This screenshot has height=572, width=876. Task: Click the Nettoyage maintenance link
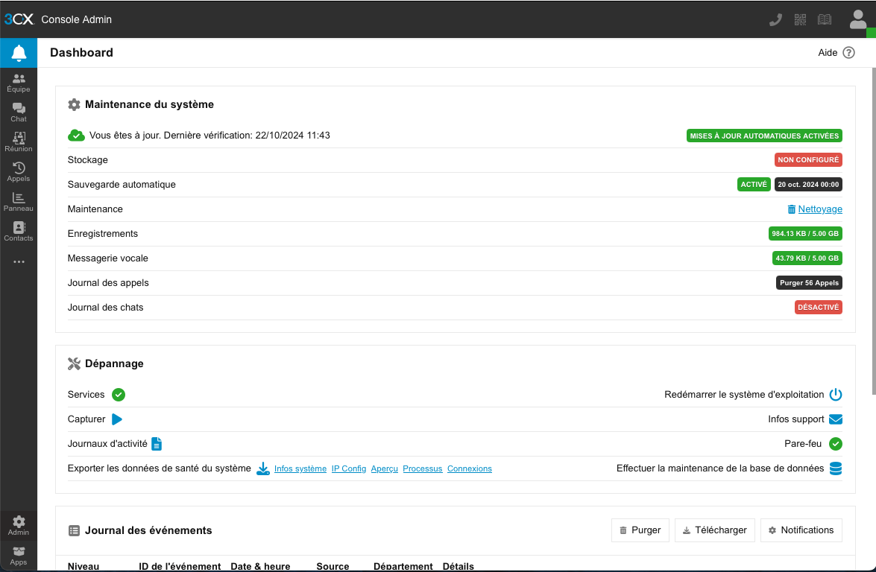pos(820,209)
